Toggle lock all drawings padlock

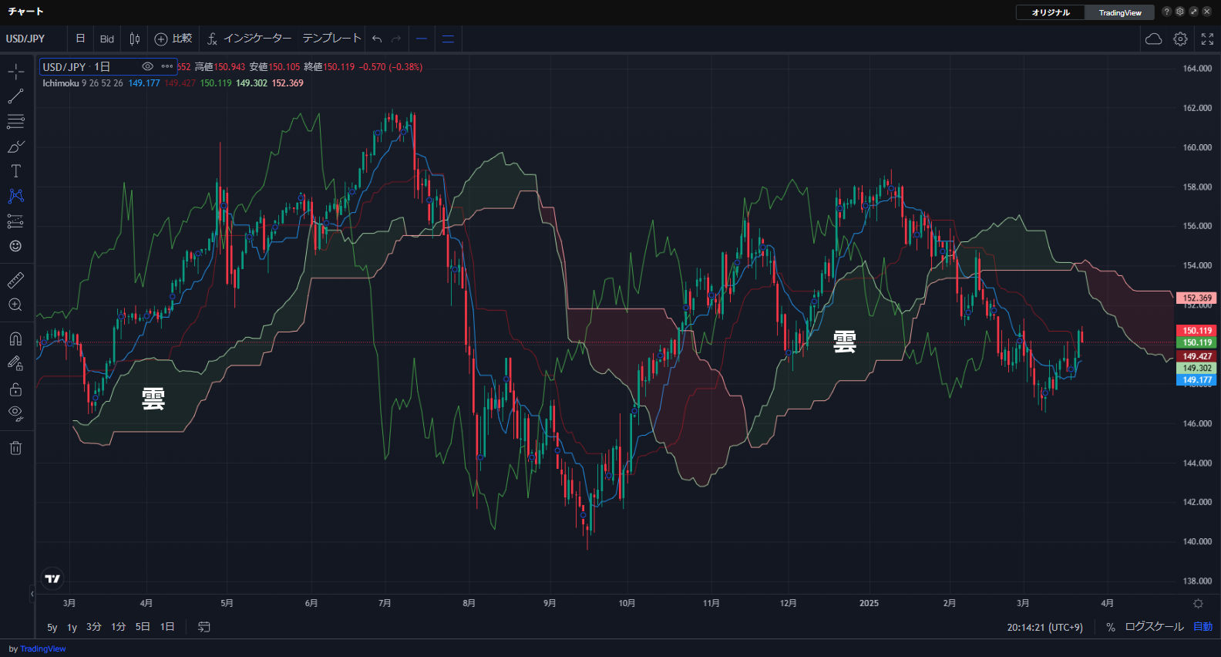point(15,389)
